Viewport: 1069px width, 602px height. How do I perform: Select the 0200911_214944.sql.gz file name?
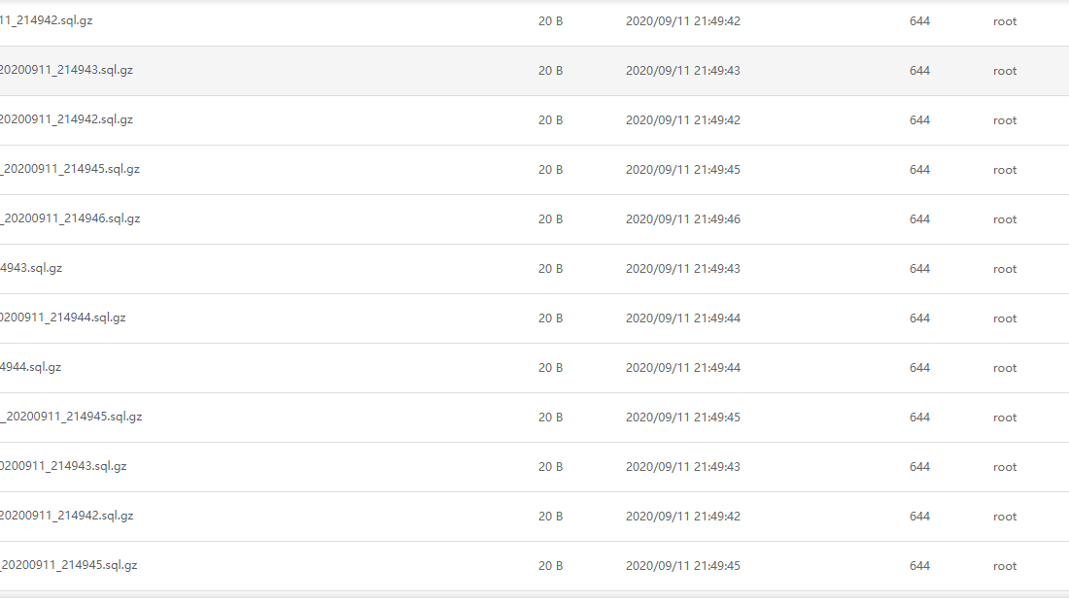click(x=62, y=318)
